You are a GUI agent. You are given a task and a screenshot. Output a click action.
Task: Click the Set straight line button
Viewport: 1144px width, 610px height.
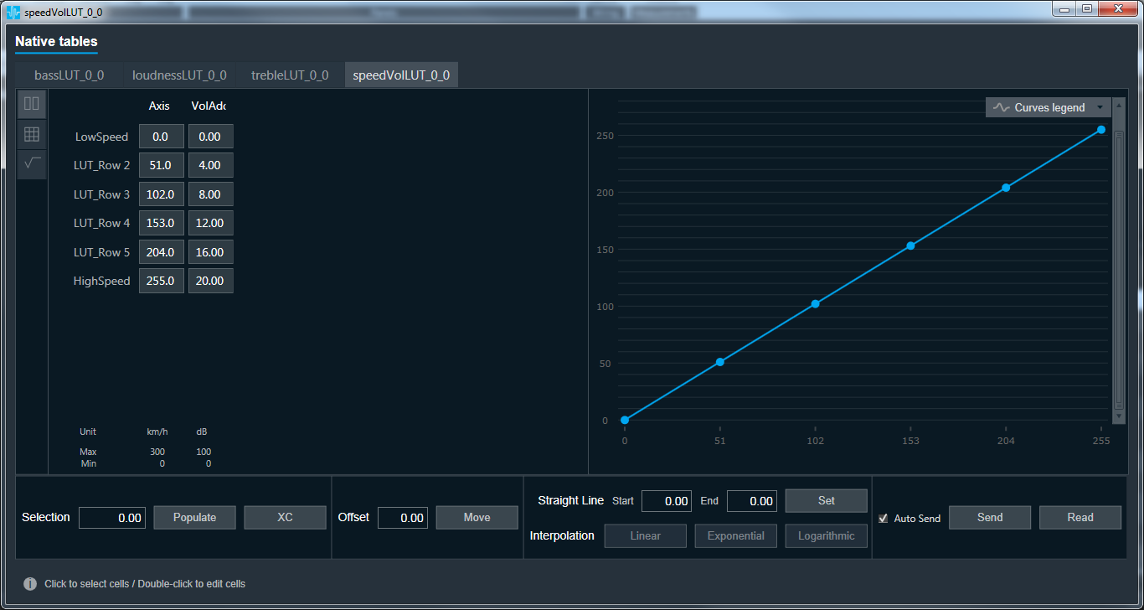tap(826, 500)
